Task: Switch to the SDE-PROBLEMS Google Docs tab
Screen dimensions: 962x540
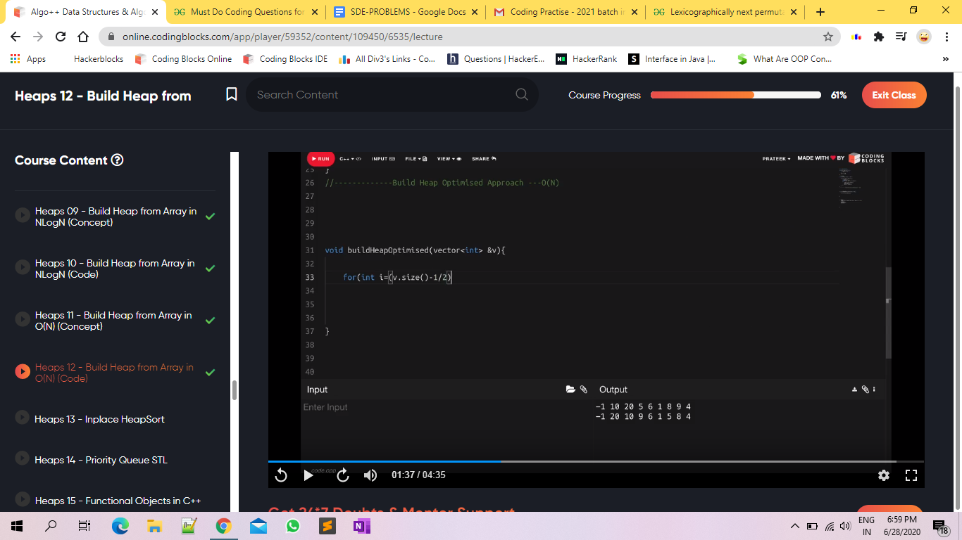Action: [401, 12]
